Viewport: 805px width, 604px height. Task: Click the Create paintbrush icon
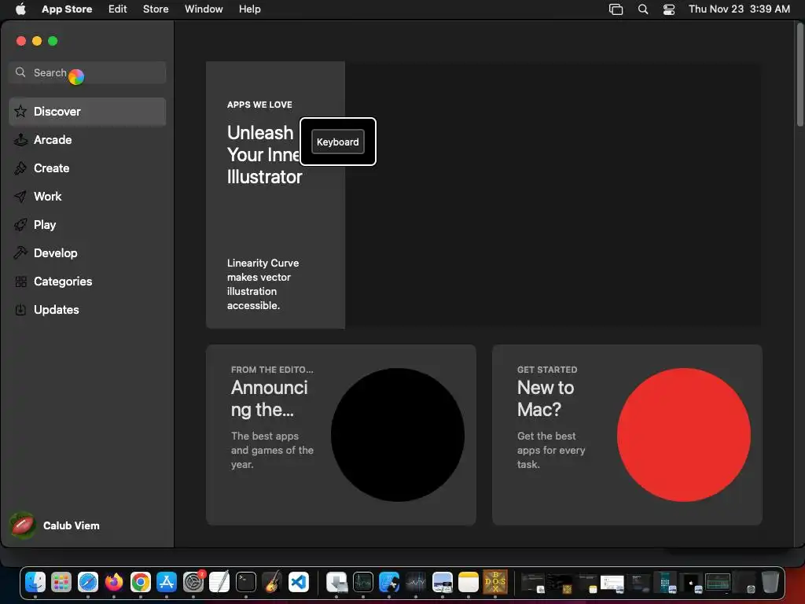pyautogui.click(x=20, y=168)
